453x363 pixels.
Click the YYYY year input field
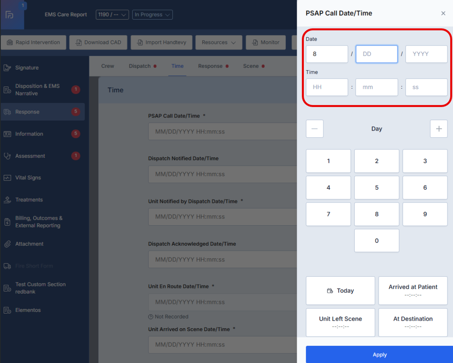click(x=426, y=54)
